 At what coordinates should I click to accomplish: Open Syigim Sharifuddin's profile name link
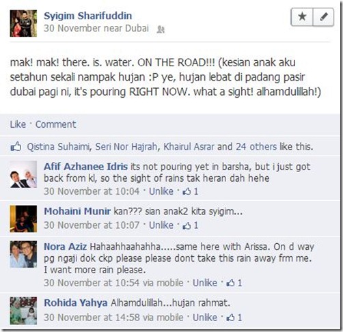tap(88, 16)
